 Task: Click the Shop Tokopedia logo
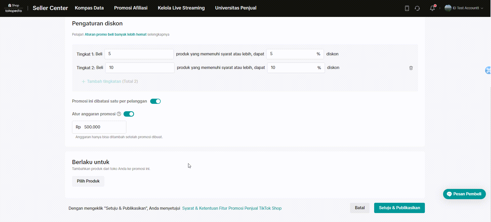click(14, 8)
